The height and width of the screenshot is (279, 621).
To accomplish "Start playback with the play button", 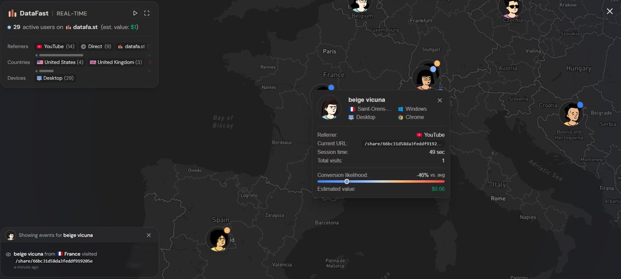I will [135, 13].
